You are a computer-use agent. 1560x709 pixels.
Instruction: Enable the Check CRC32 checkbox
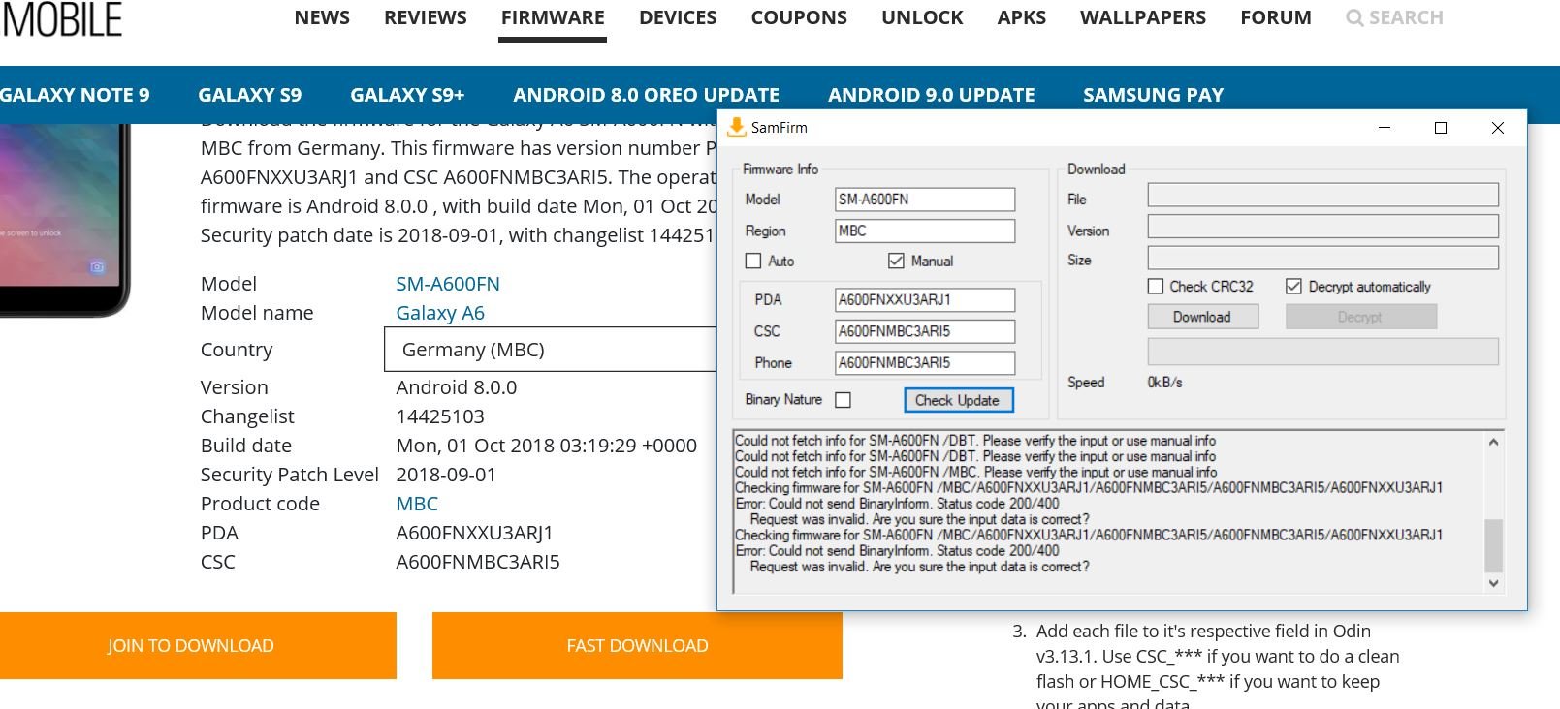pos(1156,287)
